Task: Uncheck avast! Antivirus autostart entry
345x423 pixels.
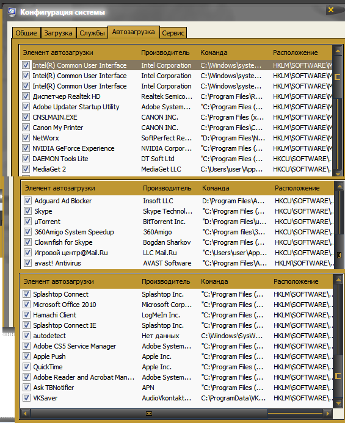Action: 28,263
